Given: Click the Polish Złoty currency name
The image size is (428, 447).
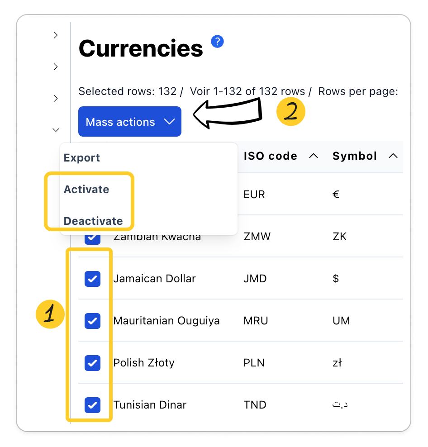Looking at the screenshot, I should (144, 363).
